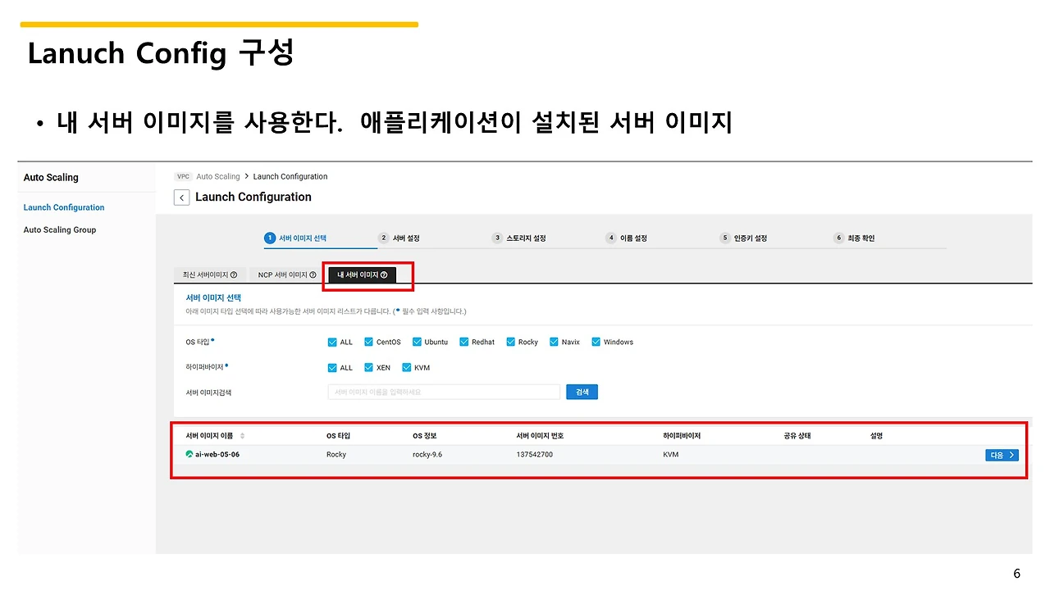This screenshot has height=590, width=1050.
Task: Click step 5 circle 인증키 설정
Action: click(x=725, y=238)
